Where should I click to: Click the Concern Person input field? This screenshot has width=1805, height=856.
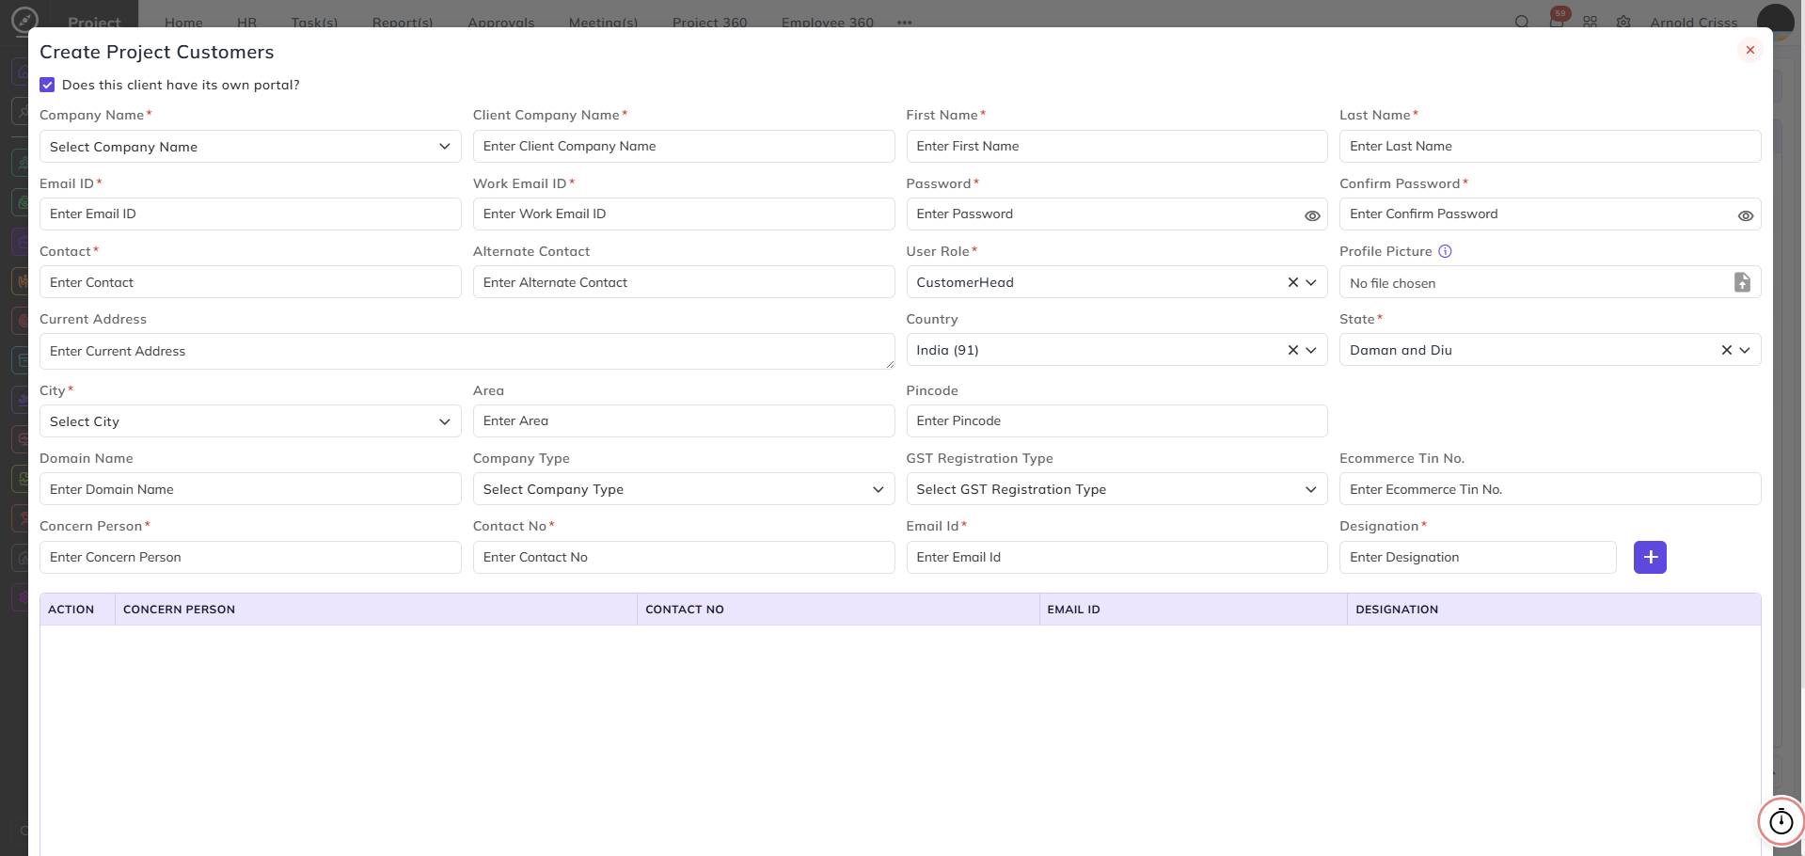tap(250, 557)
